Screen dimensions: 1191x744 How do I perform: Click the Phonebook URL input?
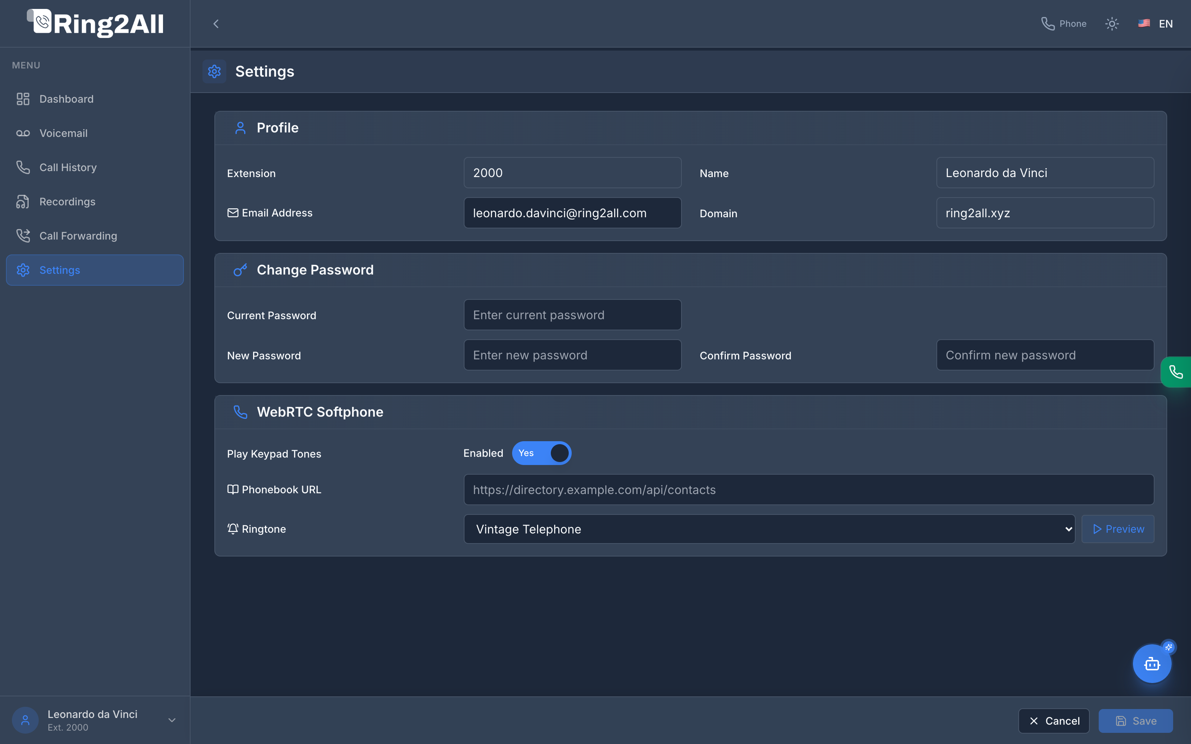(x=809, y=490)
